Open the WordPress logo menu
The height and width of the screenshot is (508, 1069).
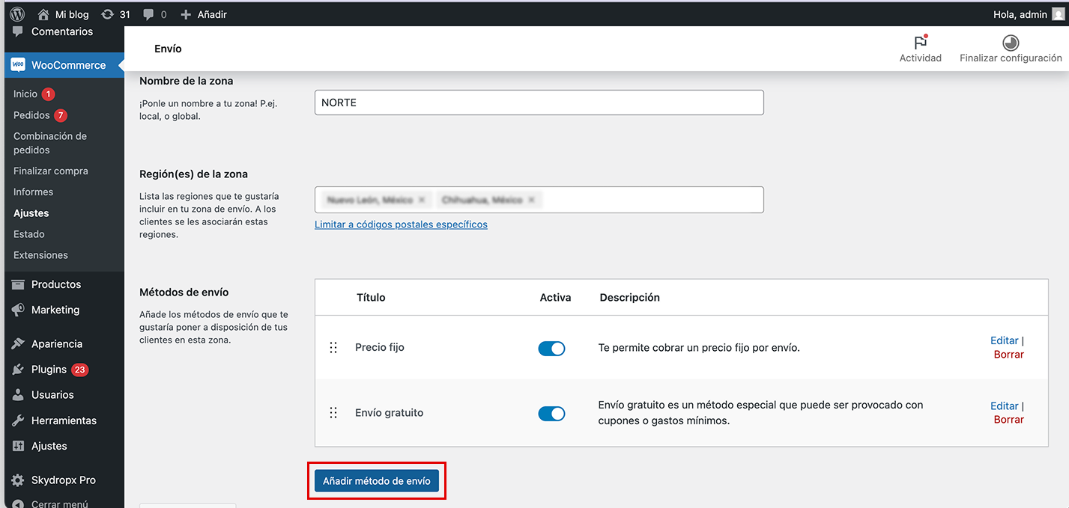click(x=17, y=14)
